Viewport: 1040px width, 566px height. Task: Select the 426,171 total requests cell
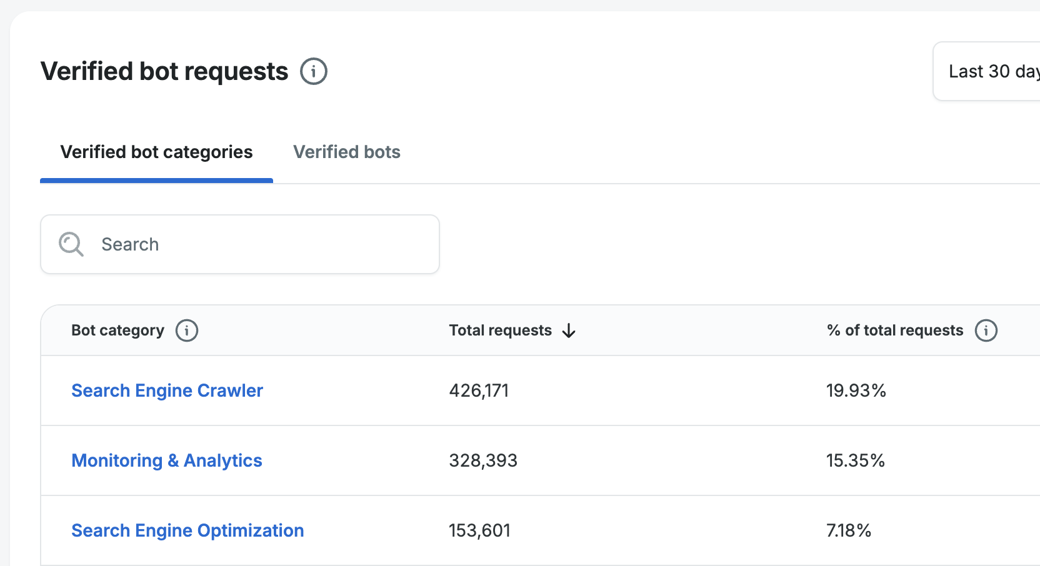(479, 390)
